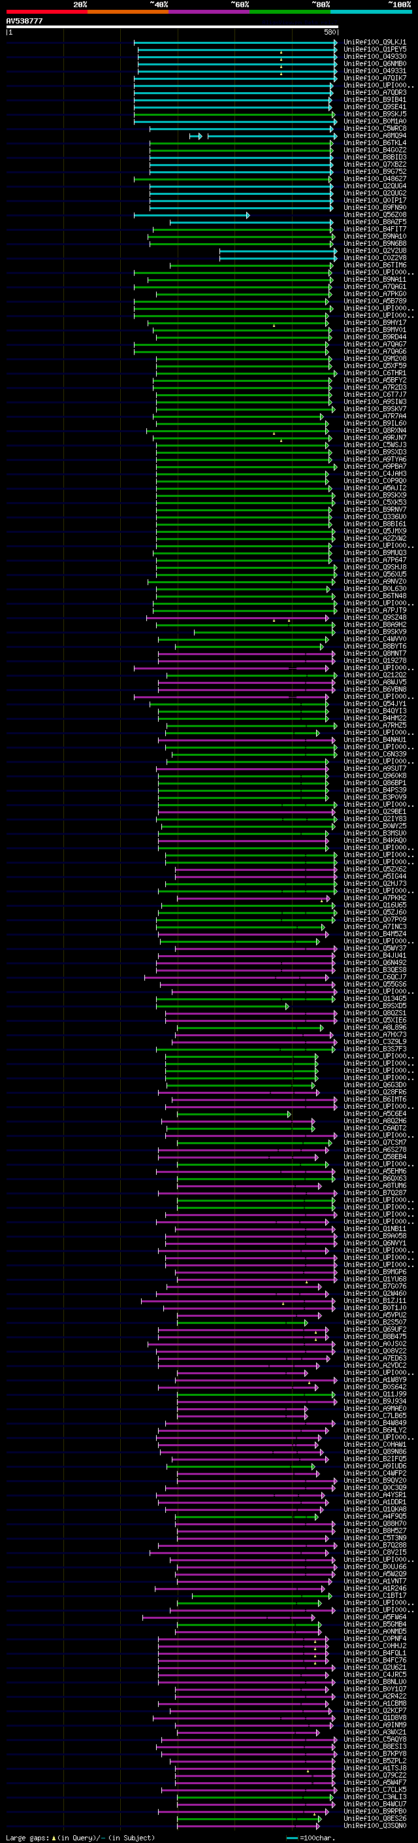Click the UniRef100_C4WVV0 label

tap(374, 639)
